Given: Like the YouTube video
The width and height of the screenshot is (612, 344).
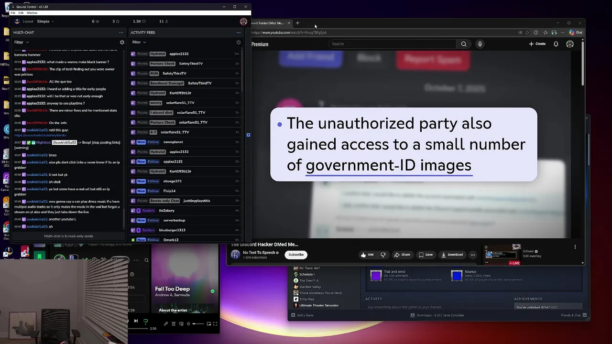Looking at the screenshot, I should point(368,255).
